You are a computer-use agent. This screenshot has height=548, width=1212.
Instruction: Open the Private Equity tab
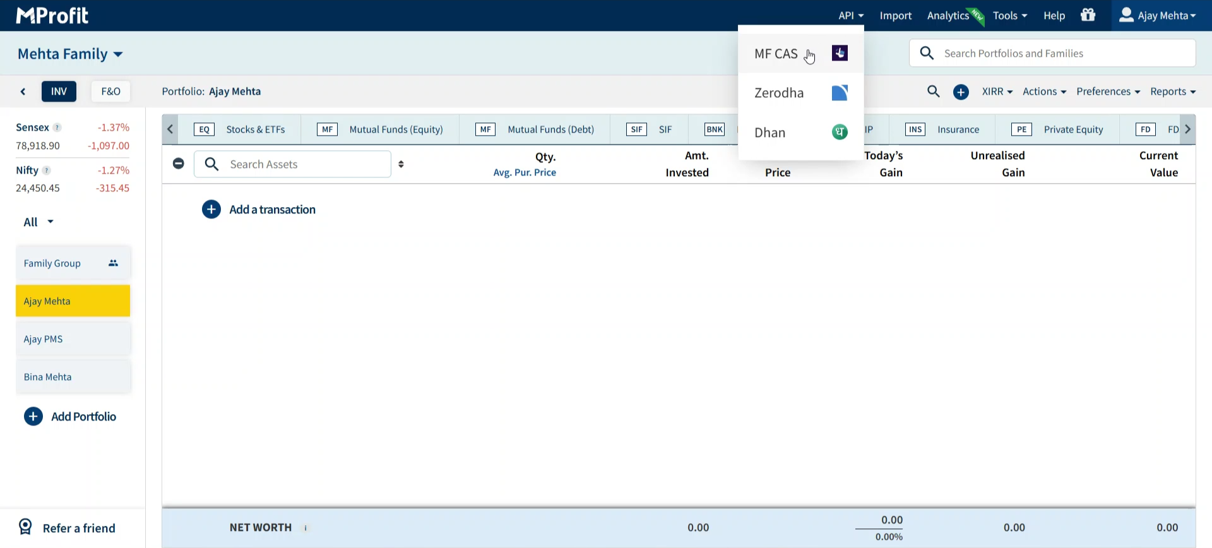(1057, 129)
